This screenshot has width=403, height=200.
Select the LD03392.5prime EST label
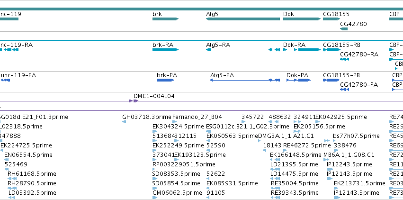click(32, 192)
